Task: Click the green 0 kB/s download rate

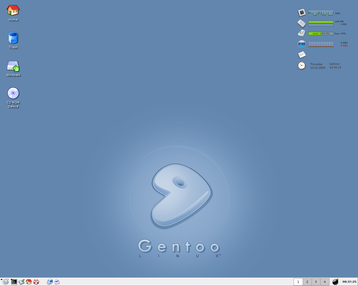Action: tap(344, 43)
